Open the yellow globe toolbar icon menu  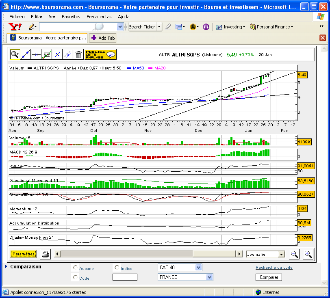click(x=194, y=27)
